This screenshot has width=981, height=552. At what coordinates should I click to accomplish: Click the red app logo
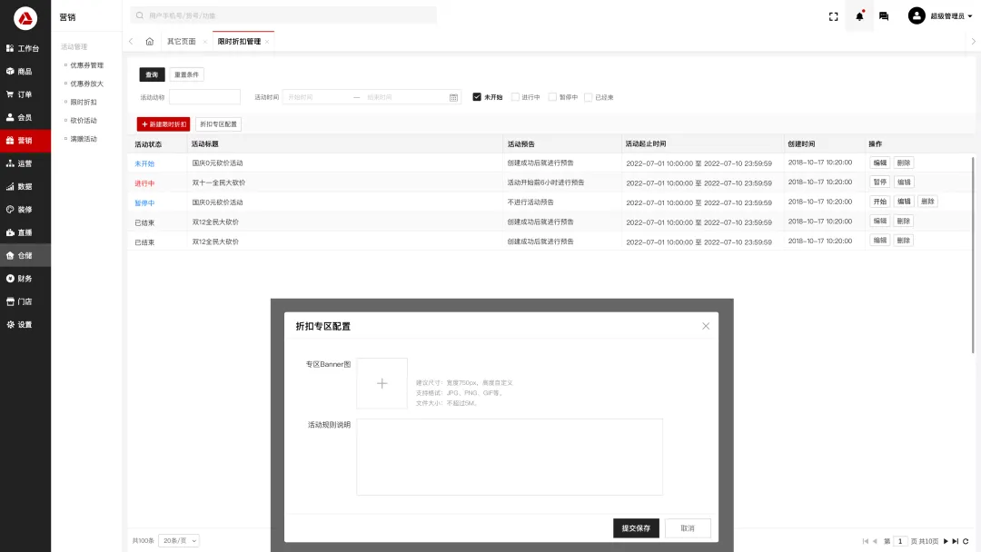[x=25, y=18]
